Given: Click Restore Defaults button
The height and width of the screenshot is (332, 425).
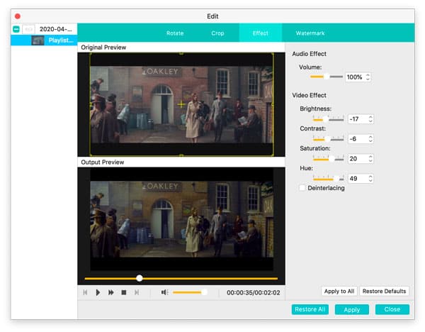Looking at the screenshot, I should [x=384, y=292].
